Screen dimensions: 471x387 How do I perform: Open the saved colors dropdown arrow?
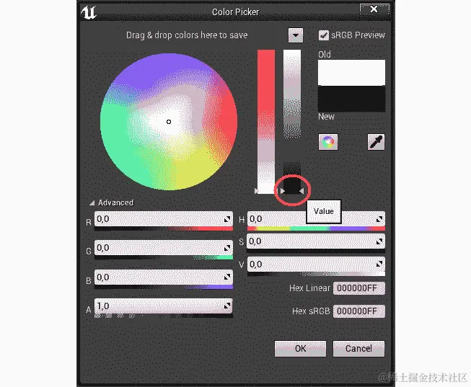pos(296,35)
